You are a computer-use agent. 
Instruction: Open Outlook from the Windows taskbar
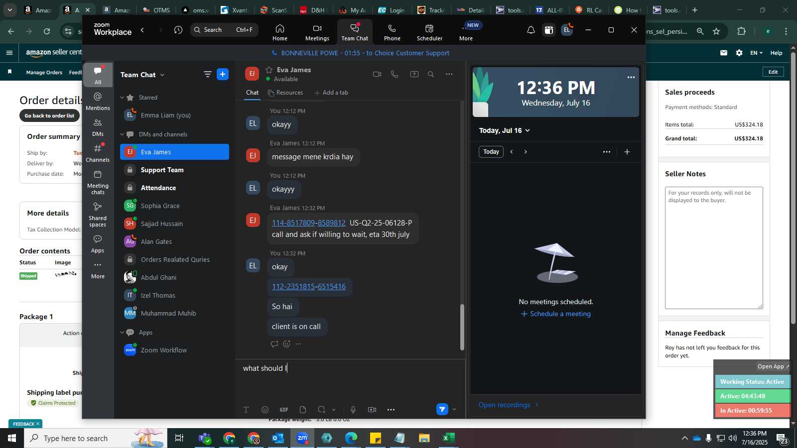(x=278, y=438)
